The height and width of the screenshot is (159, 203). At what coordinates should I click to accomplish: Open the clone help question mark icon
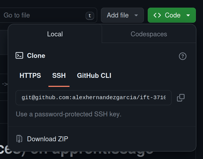click(x=182, y=56)
